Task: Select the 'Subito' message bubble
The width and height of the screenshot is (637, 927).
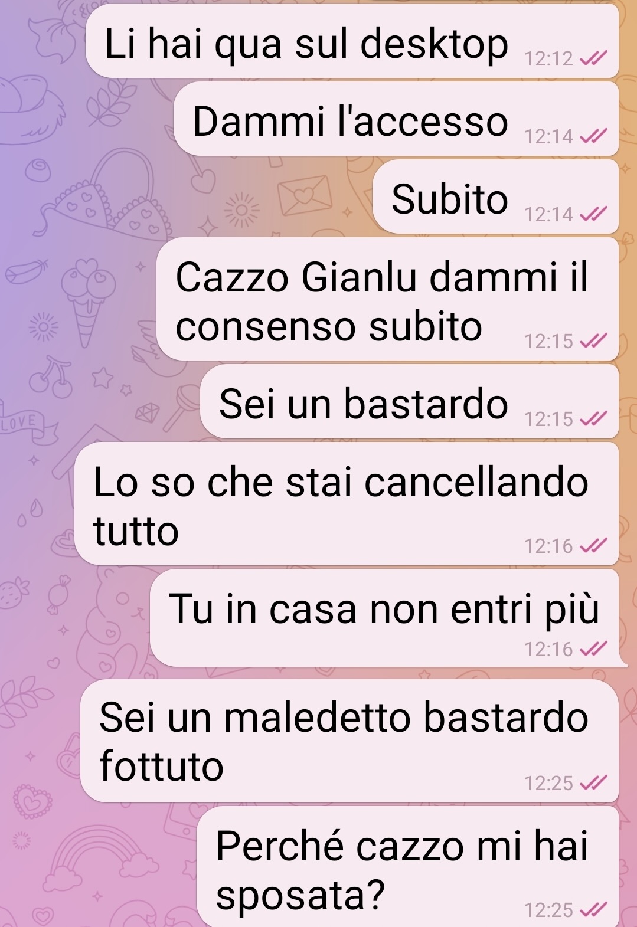Action: click(496, 197)
